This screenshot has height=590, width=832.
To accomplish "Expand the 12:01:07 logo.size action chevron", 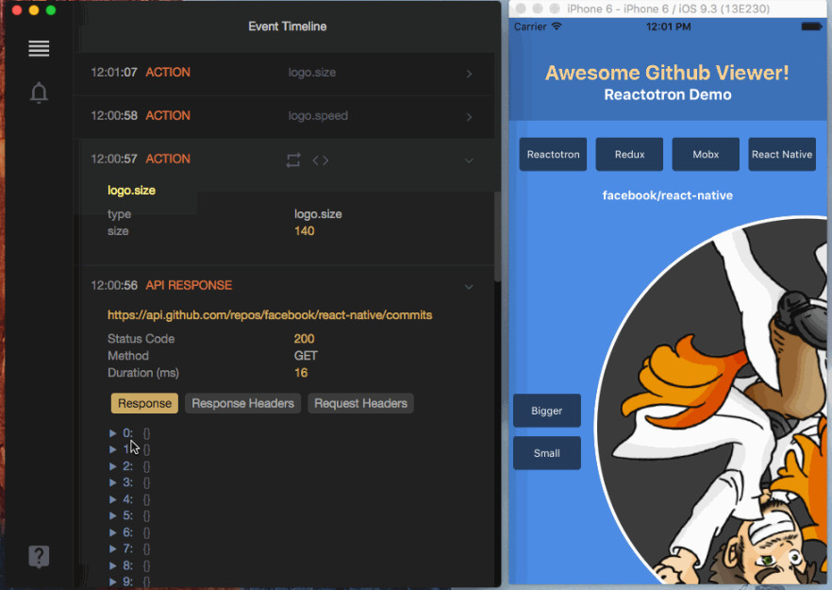I will (x=469, y=74).
